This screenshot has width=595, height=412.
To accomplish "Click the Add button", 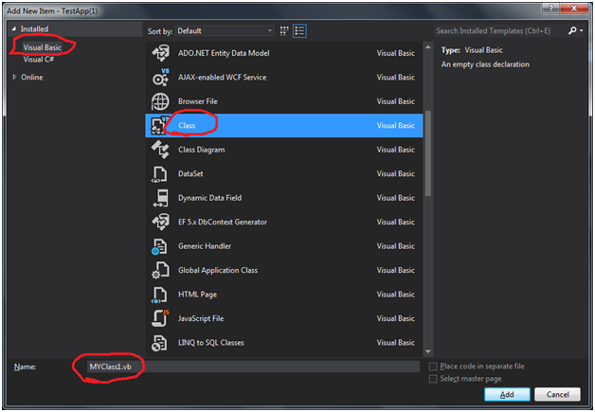I will pyautogui.click(x=507, y=395).
